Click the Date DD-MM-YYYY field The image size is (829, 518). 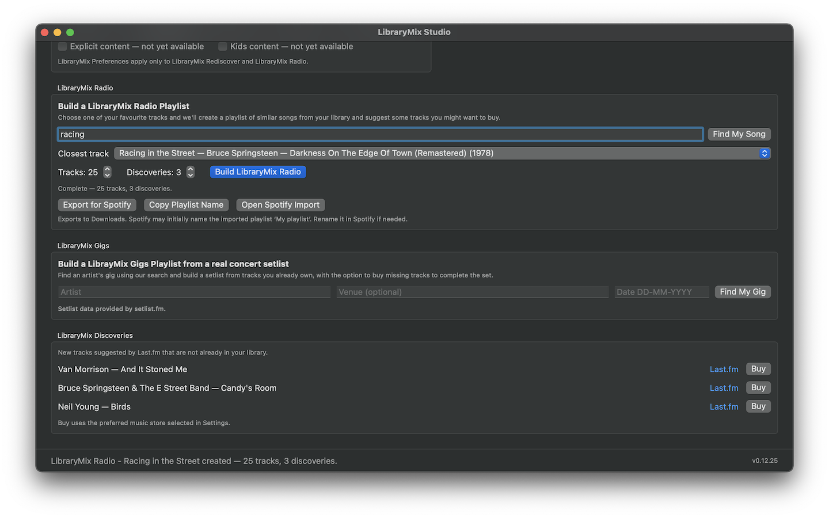pyautogui.click(x=661, y=292)
